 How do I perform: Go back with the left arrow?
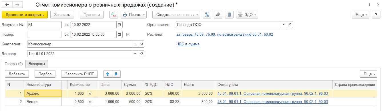[x=7, y=5]
